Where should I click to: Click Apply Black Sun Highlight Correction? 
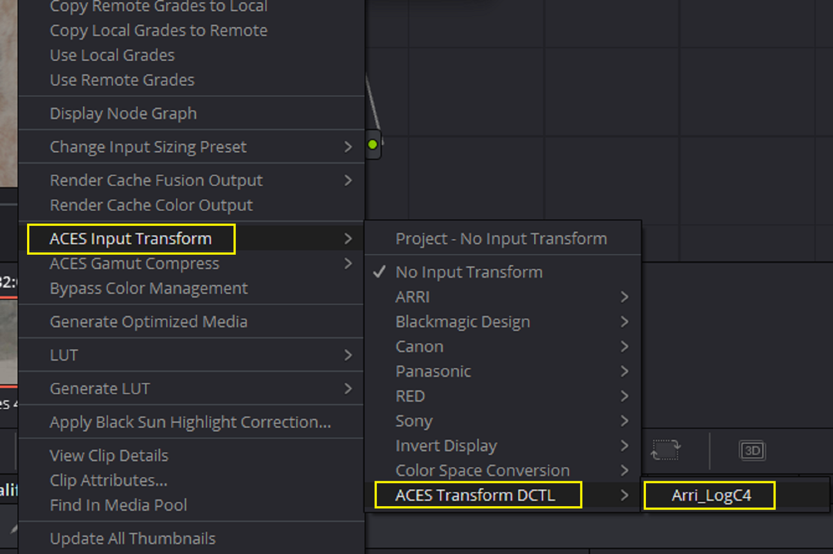click(x=191, y=422)
